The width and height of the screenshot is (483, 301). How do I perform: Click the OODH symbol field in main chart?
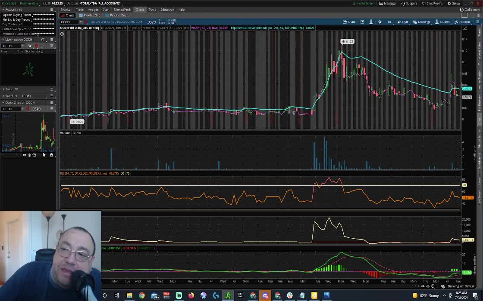coord(69,22)
